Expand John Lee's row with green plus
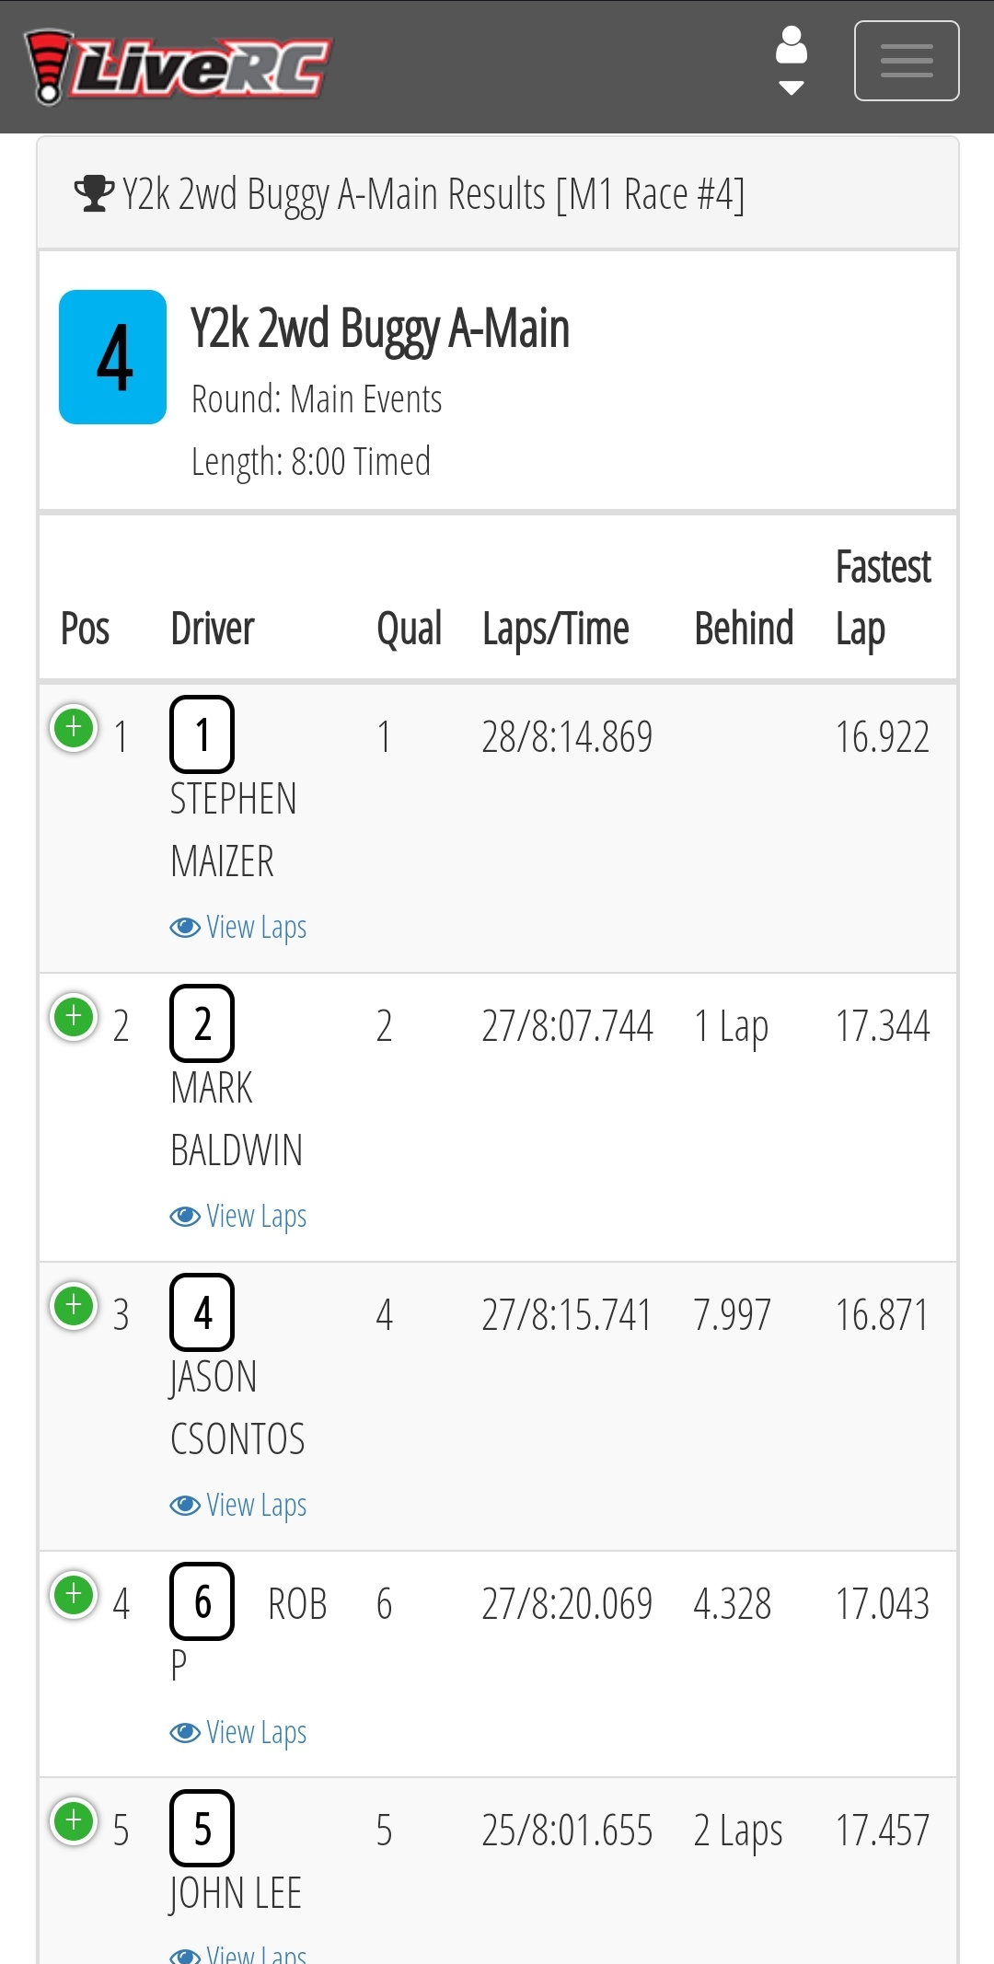 (74, 1821)
